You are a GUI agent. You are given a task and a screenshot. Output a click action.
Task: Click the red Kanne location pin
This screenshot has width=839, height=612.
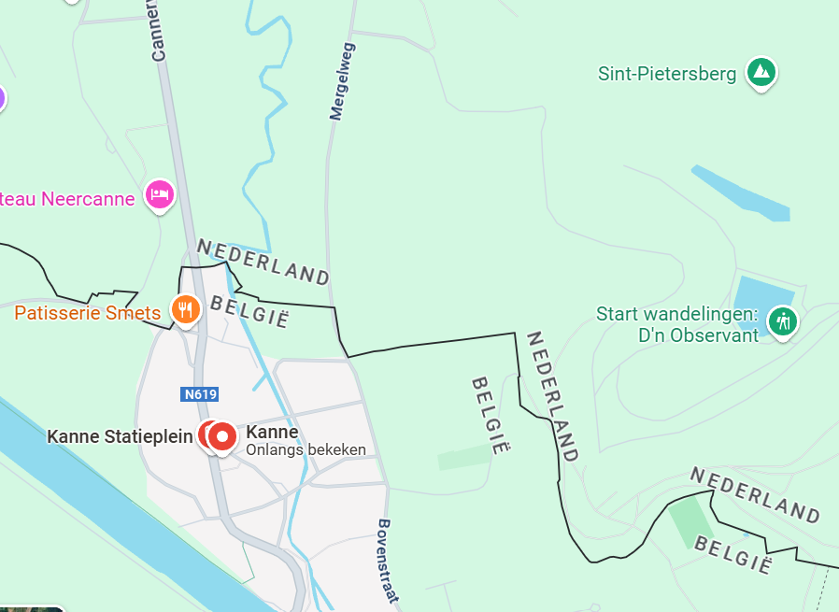point(222,437)
